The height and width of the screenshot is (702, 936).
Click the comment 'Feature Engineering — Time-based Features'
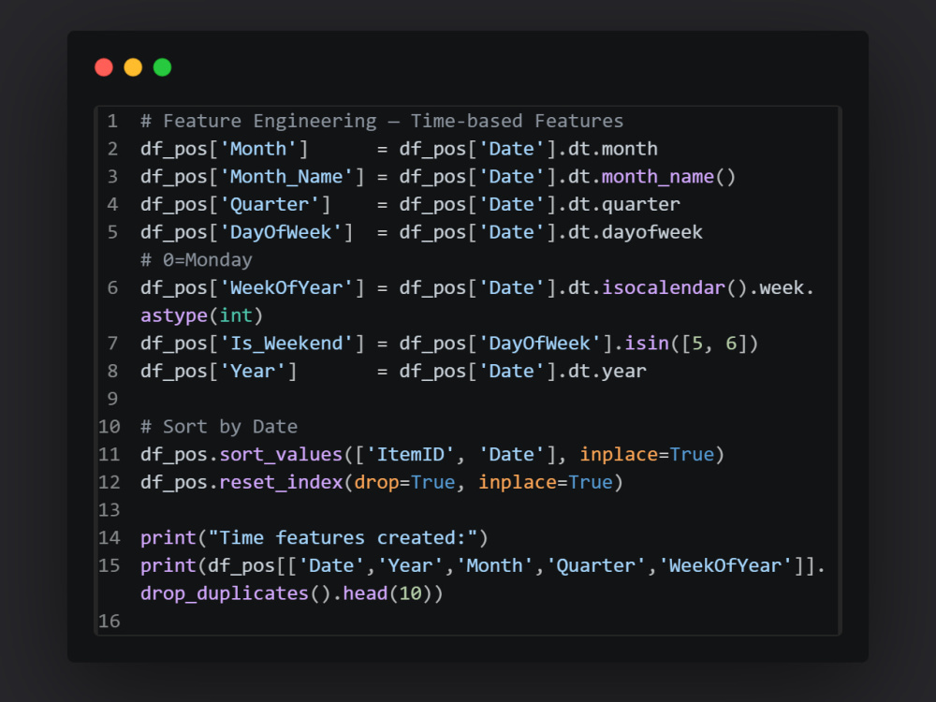[x=382, y=121]
